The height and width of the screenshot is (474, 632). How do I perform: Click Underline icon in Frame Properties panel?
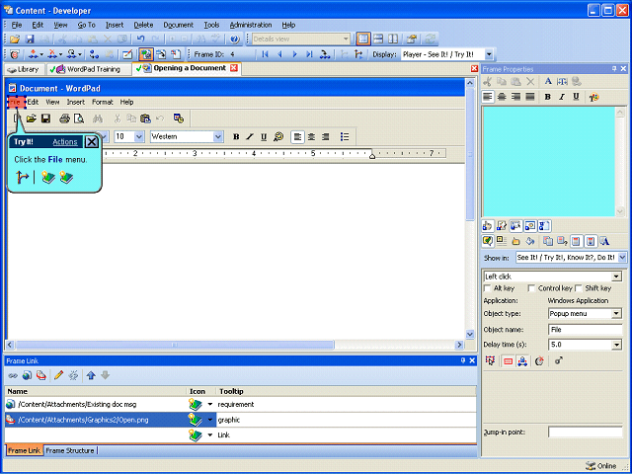coord(576,97)
